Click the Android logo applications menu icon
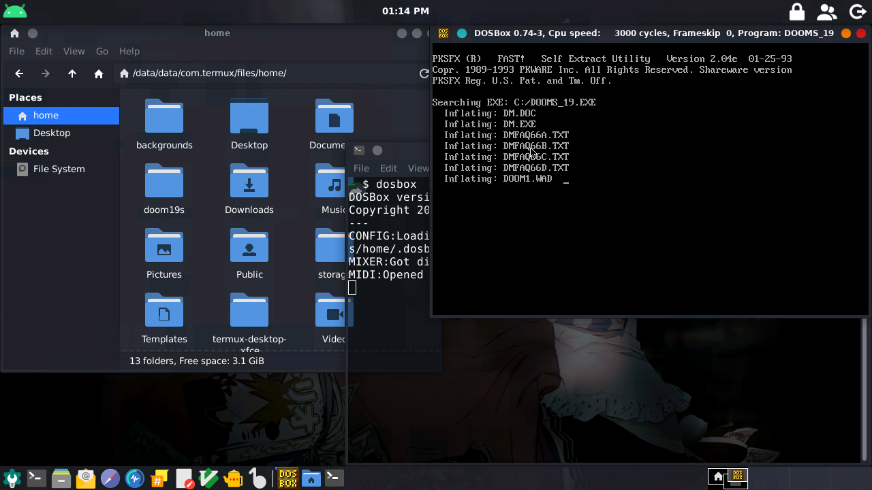Viewport: 872px width, 490px height. (x=15, y=11)
